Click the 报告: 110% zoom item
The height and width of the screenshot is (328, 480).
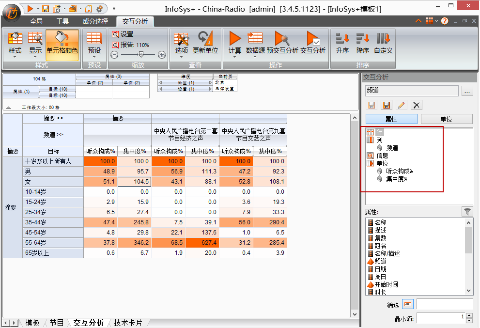[131, 45]
